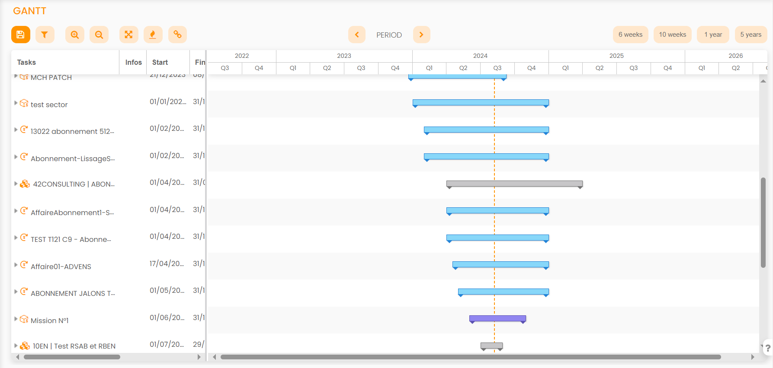Click the flame icon in toolbar
773x368 pixels.
(x=153, y=35)
